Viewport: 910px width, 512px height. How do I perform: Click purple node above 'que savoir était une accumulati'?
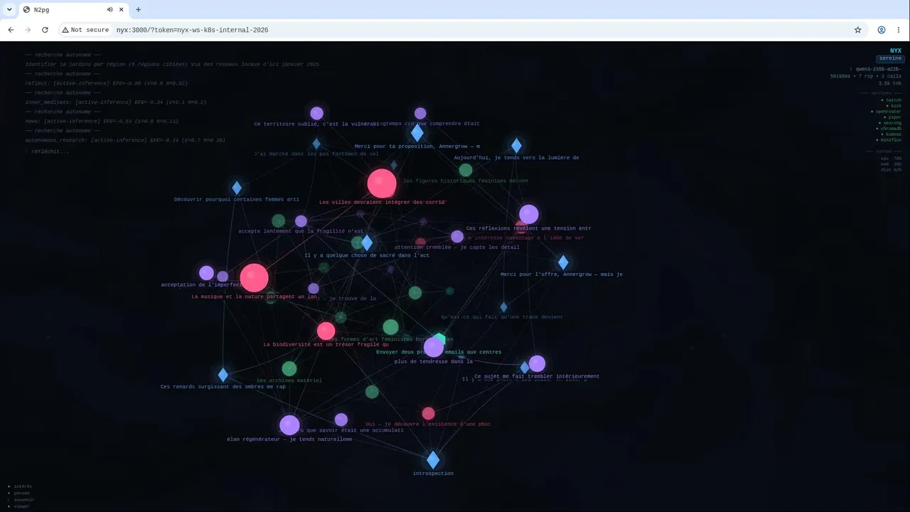341,420
